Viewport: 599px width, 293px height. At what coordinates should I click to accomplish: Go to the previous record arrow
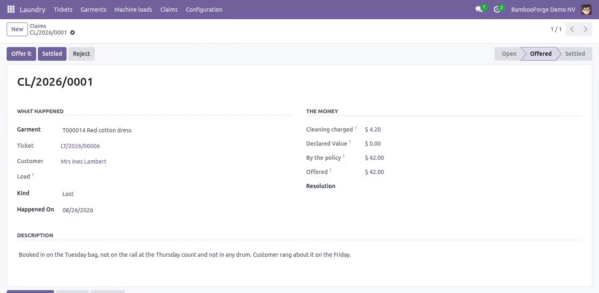click(x=572, y=29)
